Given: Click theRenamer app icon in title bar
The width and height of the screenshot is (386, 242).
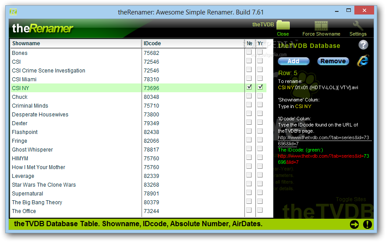Looking at the screenshot, I should click(x=13, y=12).
